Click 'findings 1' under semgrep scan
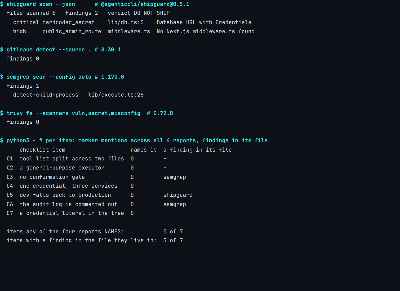This screenshot has width=400, height=291. (x=23, y=86)
